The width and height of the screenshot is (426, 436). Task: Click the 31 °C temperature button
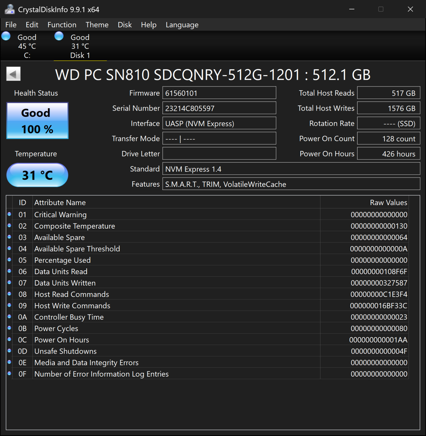pyautogui.click(x=37, y=175)
